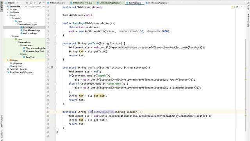Open the Notifications tool window
Screen dimensions: 250x141
pyautogui.click(x=248, y=20)
